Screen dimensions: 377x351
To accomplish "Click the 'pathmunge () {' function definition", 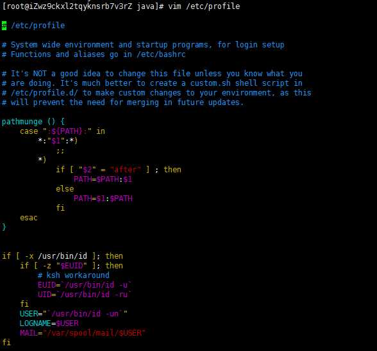I will coord(33,122).
